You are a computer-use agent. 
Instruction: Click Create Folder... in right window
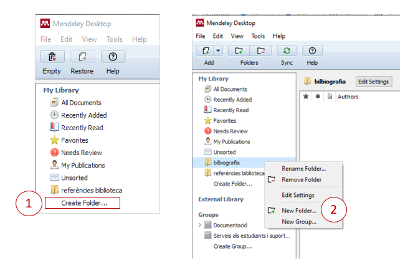(x=233, y=184)
